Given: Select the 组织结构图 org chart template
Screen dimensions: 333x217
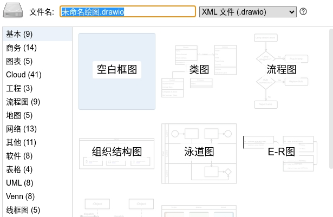Looking at the screenshot, I should coord(117,153).
